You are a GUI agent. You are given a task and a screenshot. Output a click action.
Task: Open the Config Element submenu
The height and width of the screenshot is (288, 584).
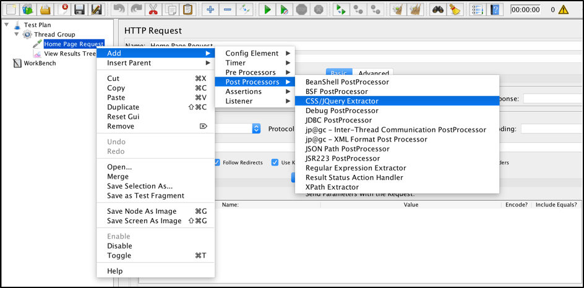(x=255, y=53)
